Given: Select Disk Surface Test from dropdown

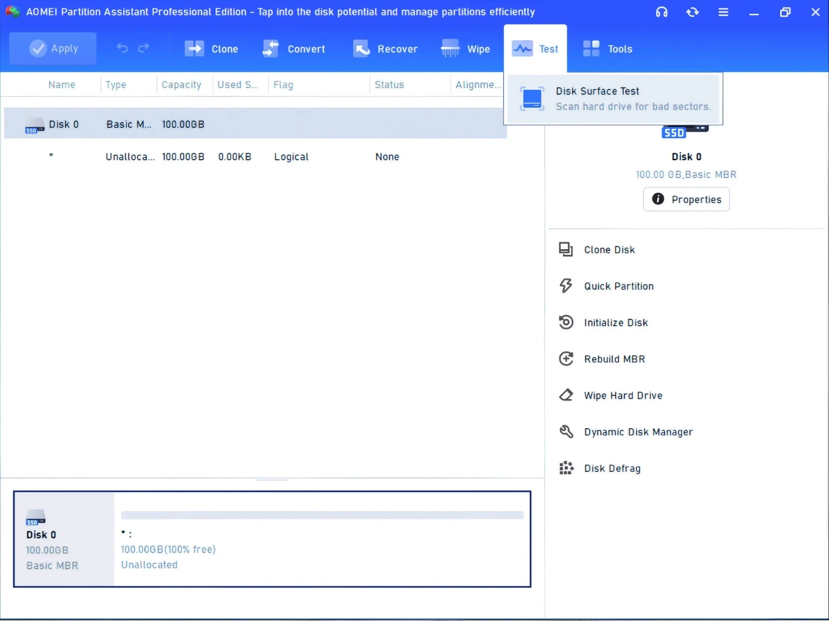Looking at the screenshot, I should pos(614,98).
